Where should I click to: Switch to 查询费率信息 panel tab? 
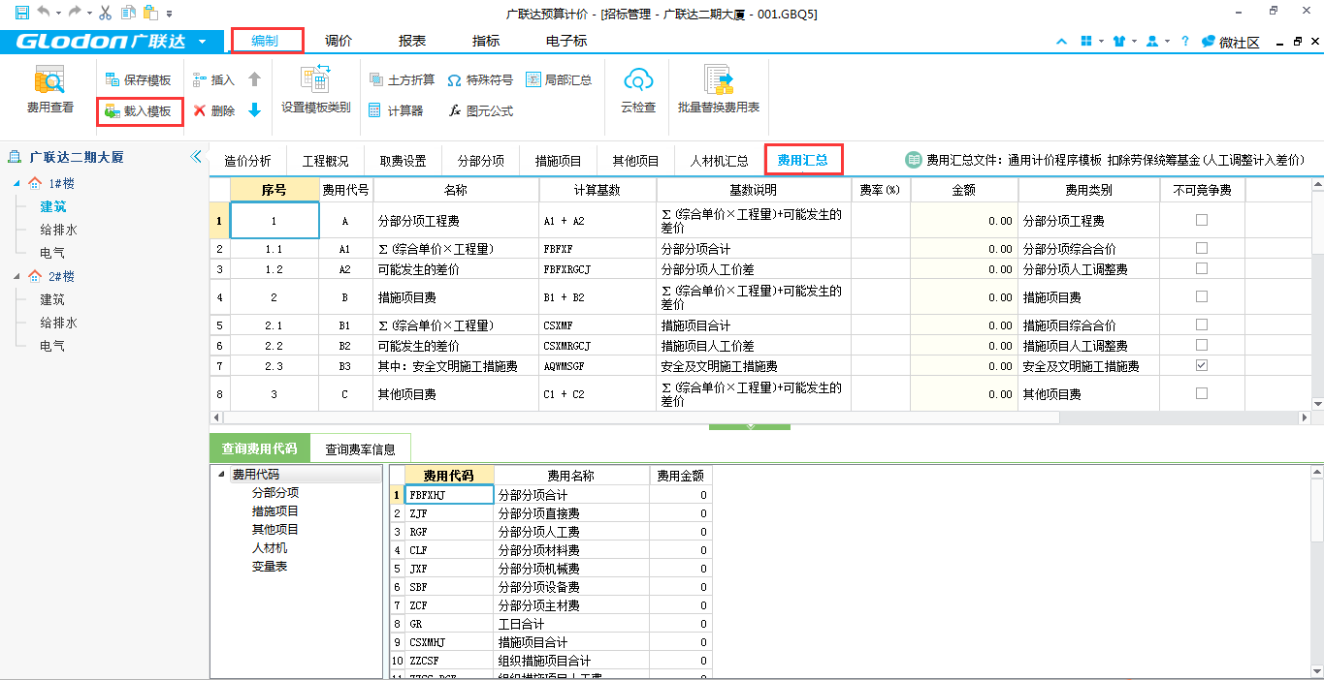click(x=361, y=449)
